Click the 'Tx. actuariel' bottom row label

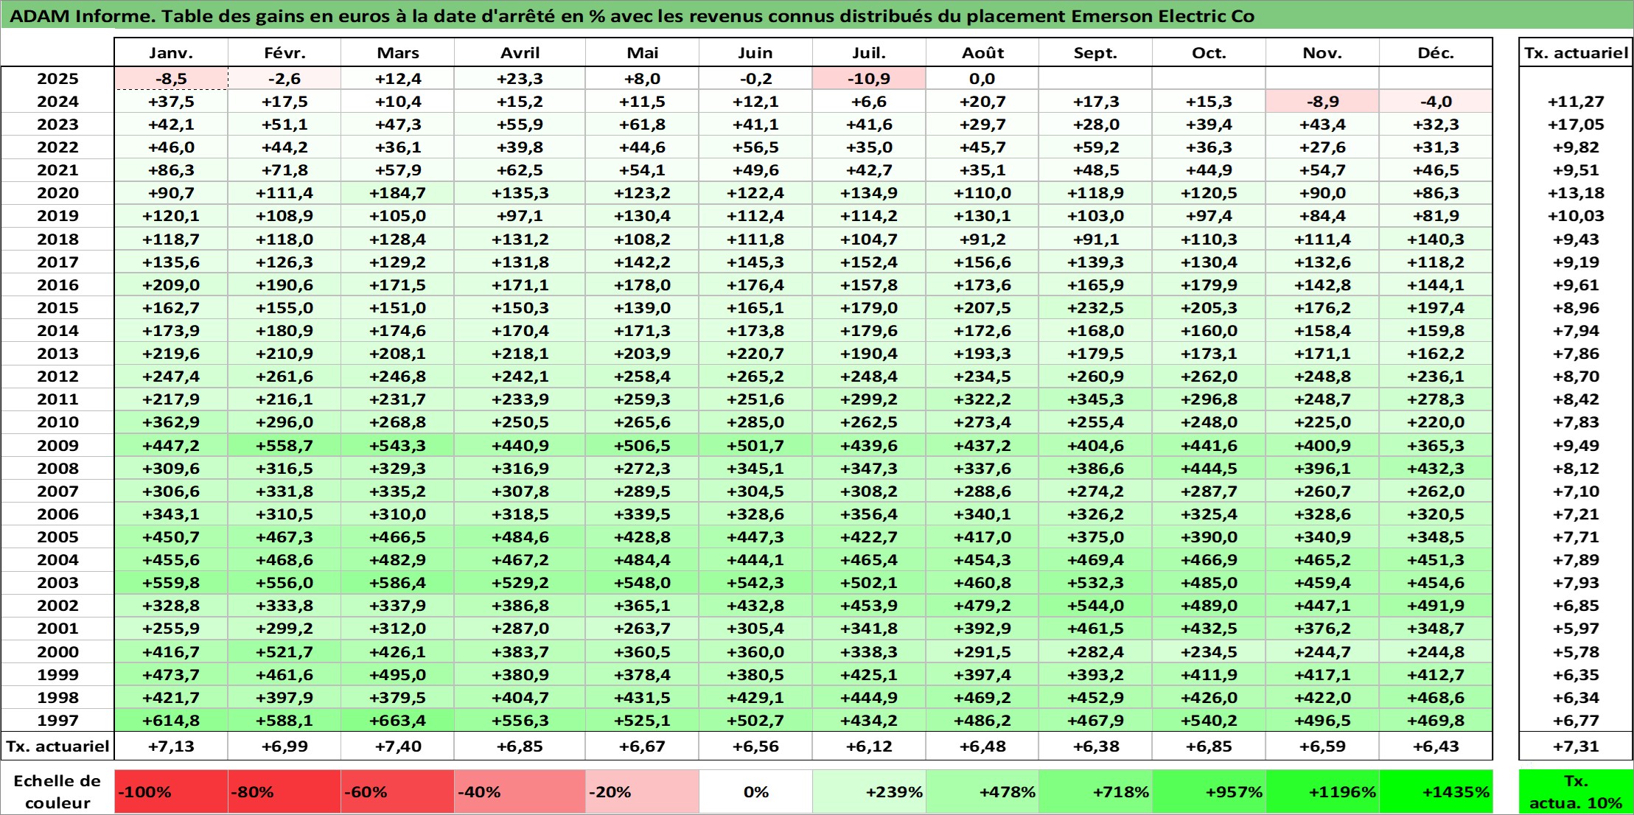[57, 746]
